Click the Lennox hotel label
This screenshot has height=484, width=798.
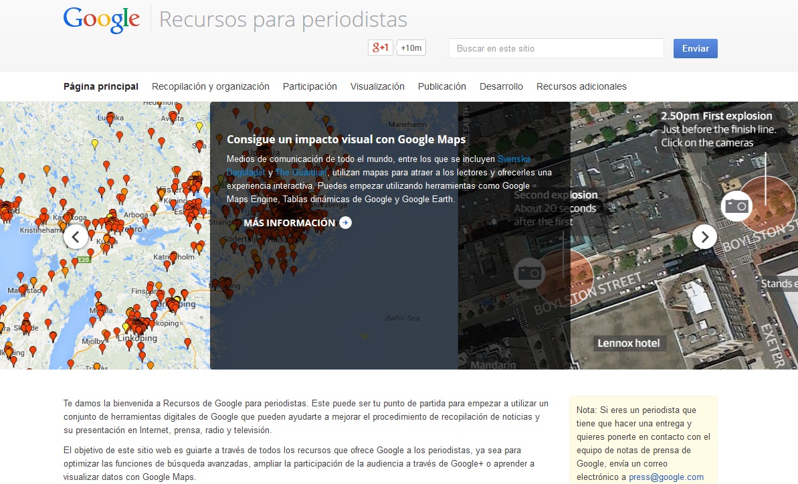[x=629, y=343]
